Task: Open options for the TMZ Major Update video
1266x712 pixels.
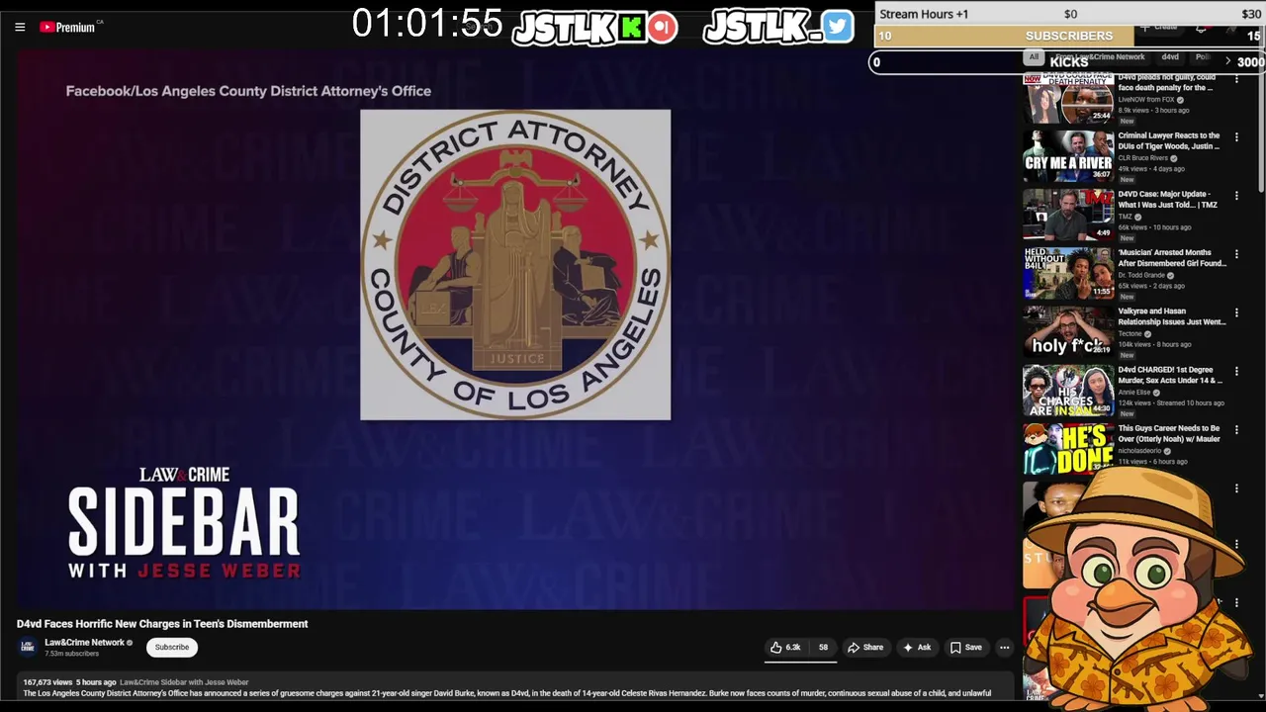Action: pos(1236,196)
